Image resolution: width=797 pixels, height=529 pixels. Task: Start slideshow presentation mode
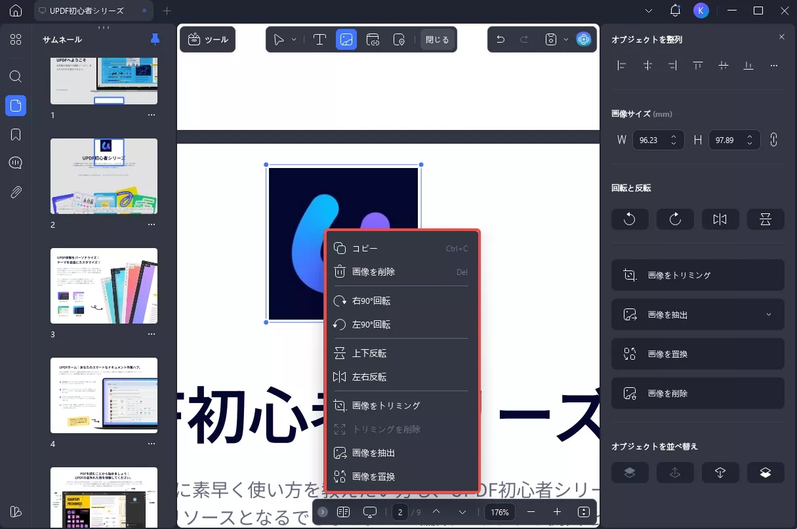[370, 512]
